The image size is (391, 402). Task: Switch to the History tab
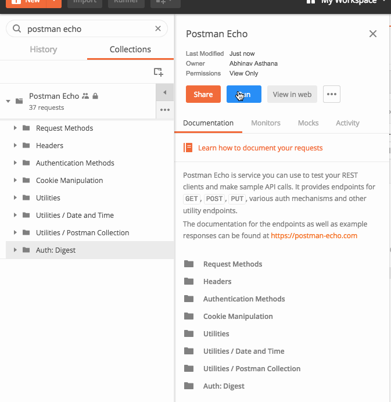point(44,49)
